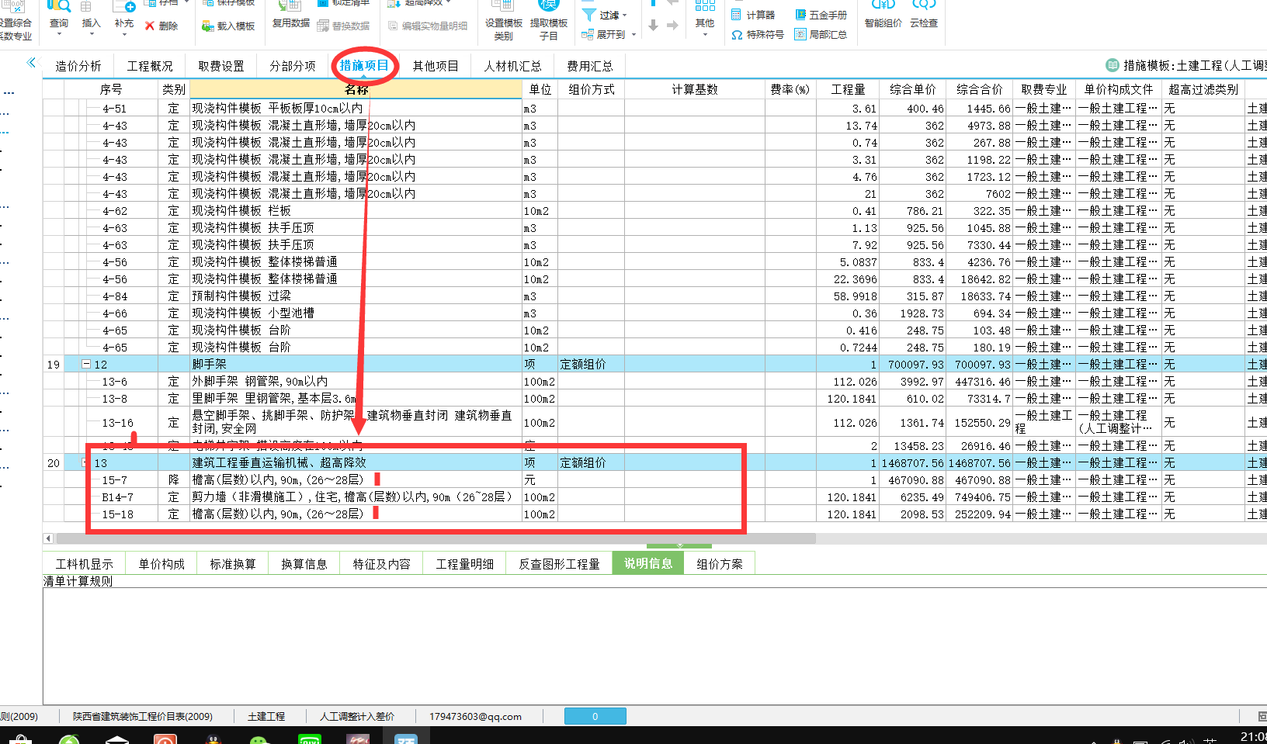Image resolution: width=1267 pixels, height=744 pixels.
Task: Click the blue progress indicator in status bar
Action: click(595, 716)
